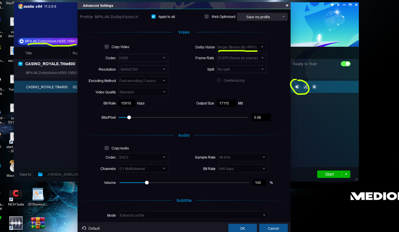Check the Web Optimized checkbox

coord(206,17)
